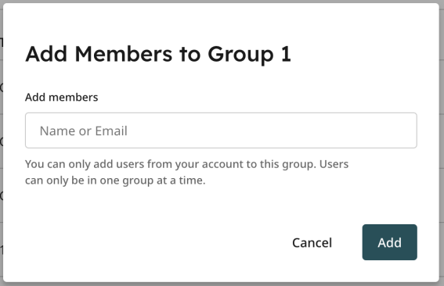
Task: Cancel adding members to Group 1
Action: pyautogui.click(x=312, y=242)
